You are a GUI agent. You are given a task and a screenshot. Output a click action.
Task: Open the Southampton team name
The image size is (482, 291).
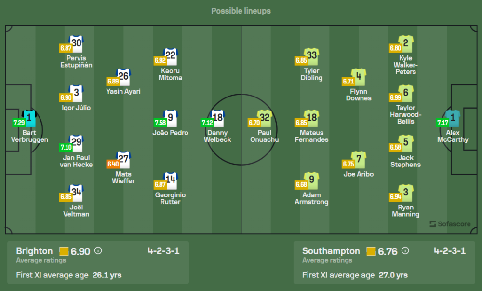(x=331, y=251)
